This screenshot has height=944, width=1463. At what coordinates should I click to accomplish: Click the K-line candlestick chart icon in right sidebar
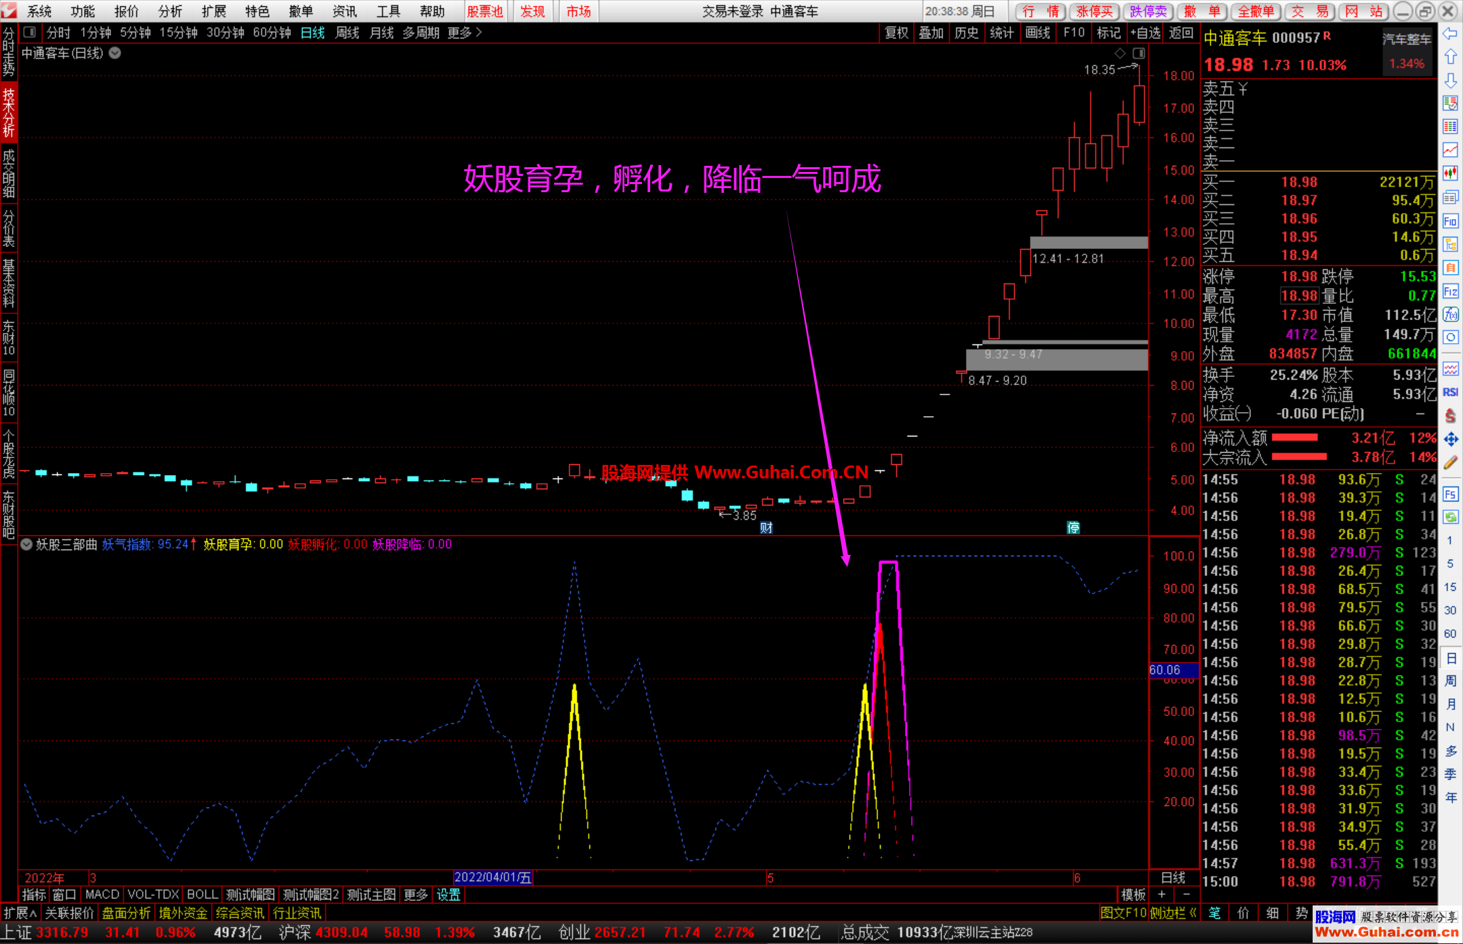click(x=1450, y=173)
